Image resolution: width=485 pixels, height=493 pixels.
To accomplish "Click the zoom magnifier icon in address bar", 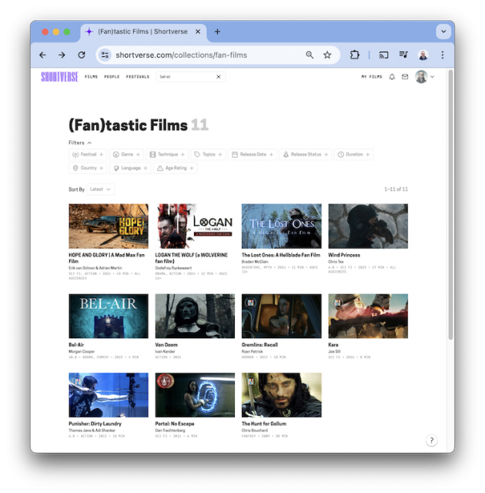I will click(309, 55).
